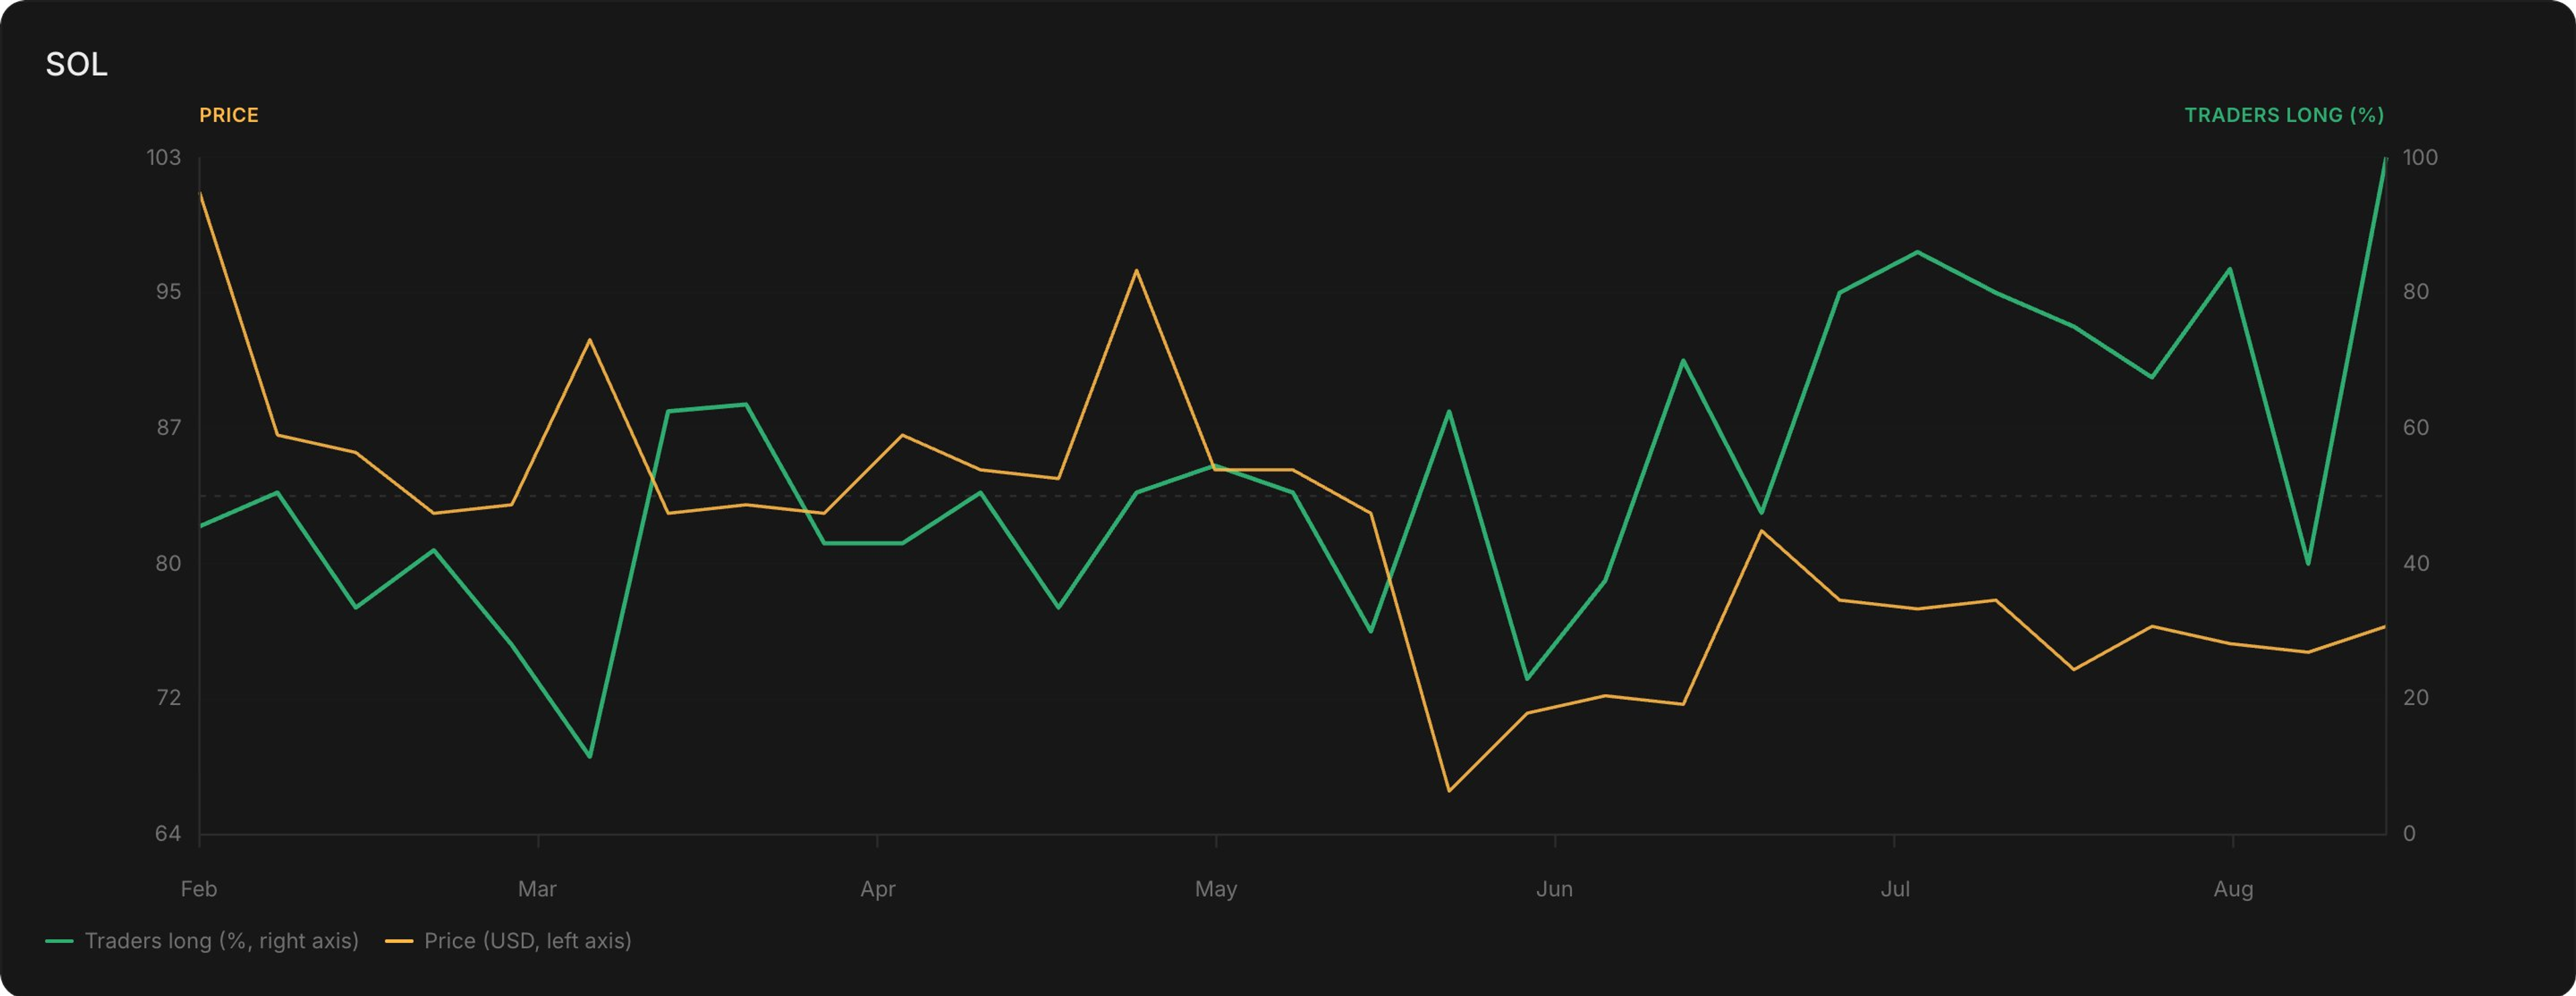Click the 103 value on left axis
2576x996 pixels.
(164, 157)
